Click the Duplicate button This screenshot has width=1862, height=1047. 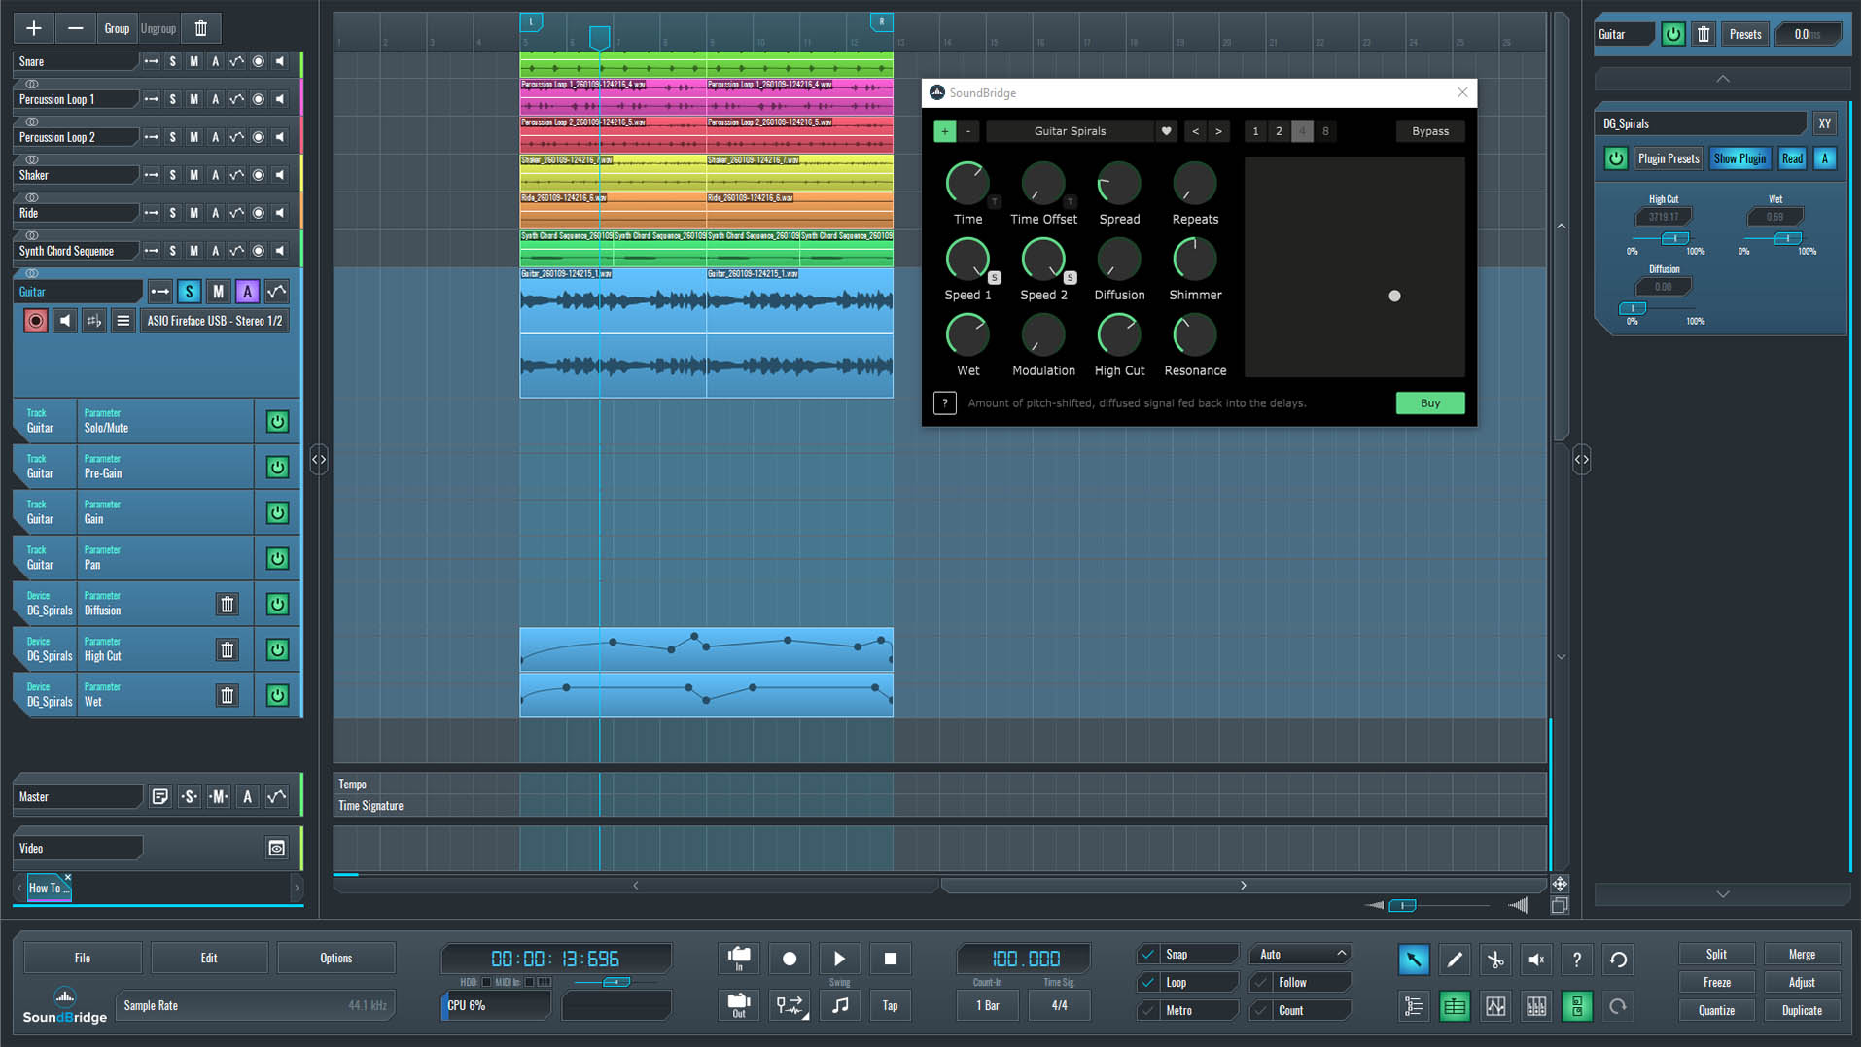click(1802, 1011)
